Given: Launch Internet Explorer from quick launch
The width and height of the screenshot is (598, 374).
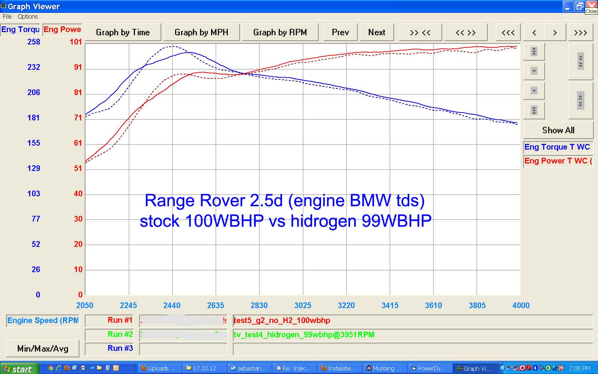Looking at the screenshot, I should pyautogui.click(x=59, y=368).
